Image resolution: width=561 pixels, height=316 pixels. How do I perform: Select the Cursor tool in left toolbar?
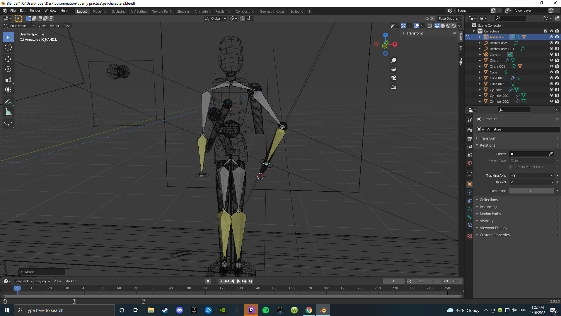tap(8, 47)
